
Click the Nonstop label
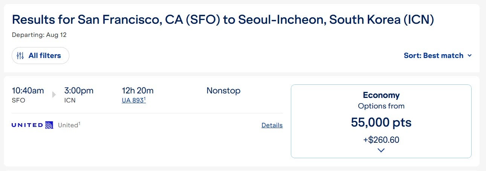223,91
